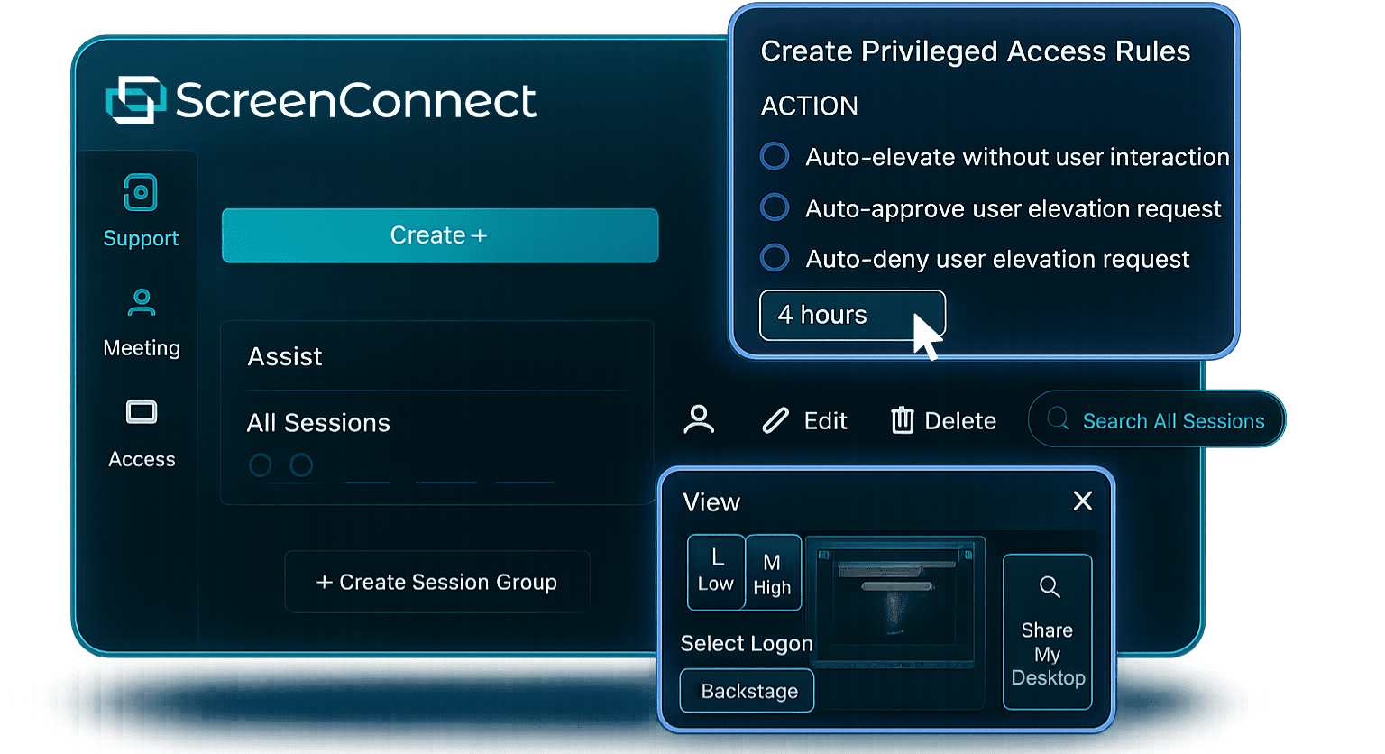This screenshot has height=754, width=1385.
Task: Click the Search All Sessions field
Action: (x=1157, y=419)
